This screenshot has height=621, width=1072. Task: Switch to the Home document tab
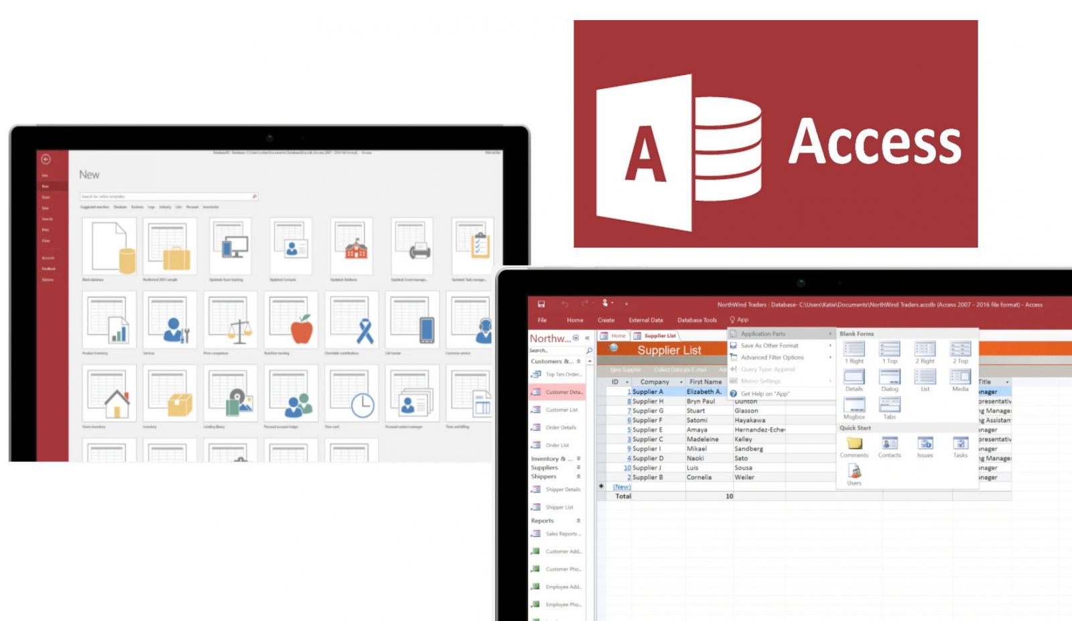pos(613,336)
